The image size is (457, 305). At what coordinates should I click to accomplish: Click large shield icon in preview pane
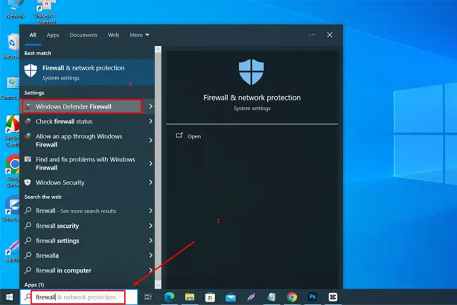click(251, 72)
